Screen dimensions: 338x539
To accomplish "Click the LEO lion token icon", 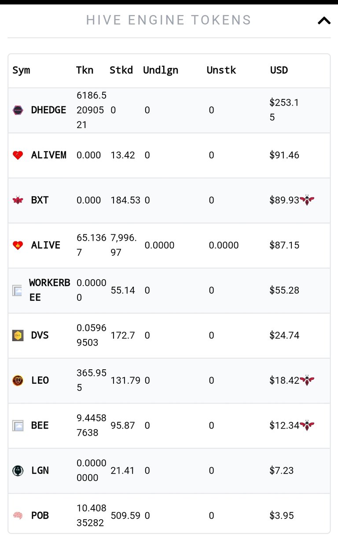I will pyautogui.click(x=18, y=380).
